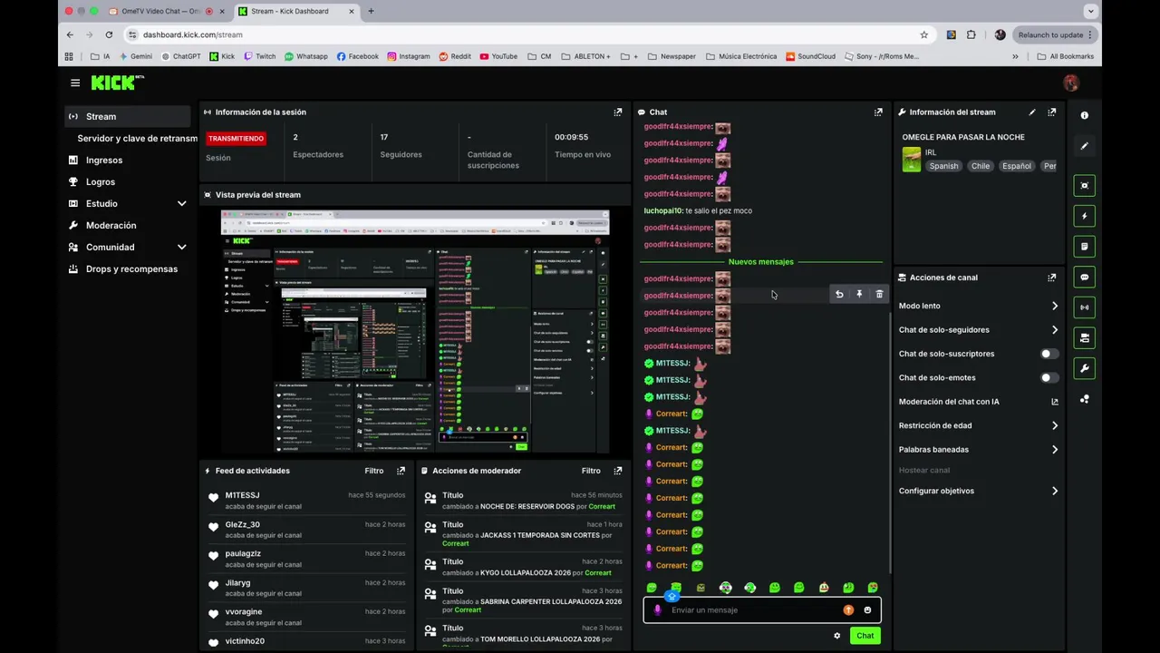1160x653 pixels.
Task: Toggle the broadcast session info widget icon
Action: pyautogui.click(x=1085, y=307)
